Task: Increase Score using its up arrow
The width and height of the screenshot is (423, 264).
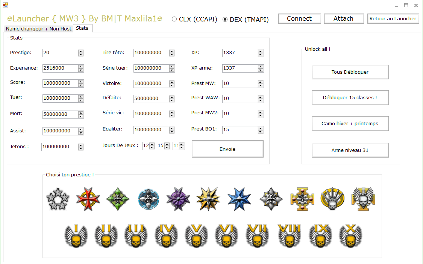Action: point(81,82)
